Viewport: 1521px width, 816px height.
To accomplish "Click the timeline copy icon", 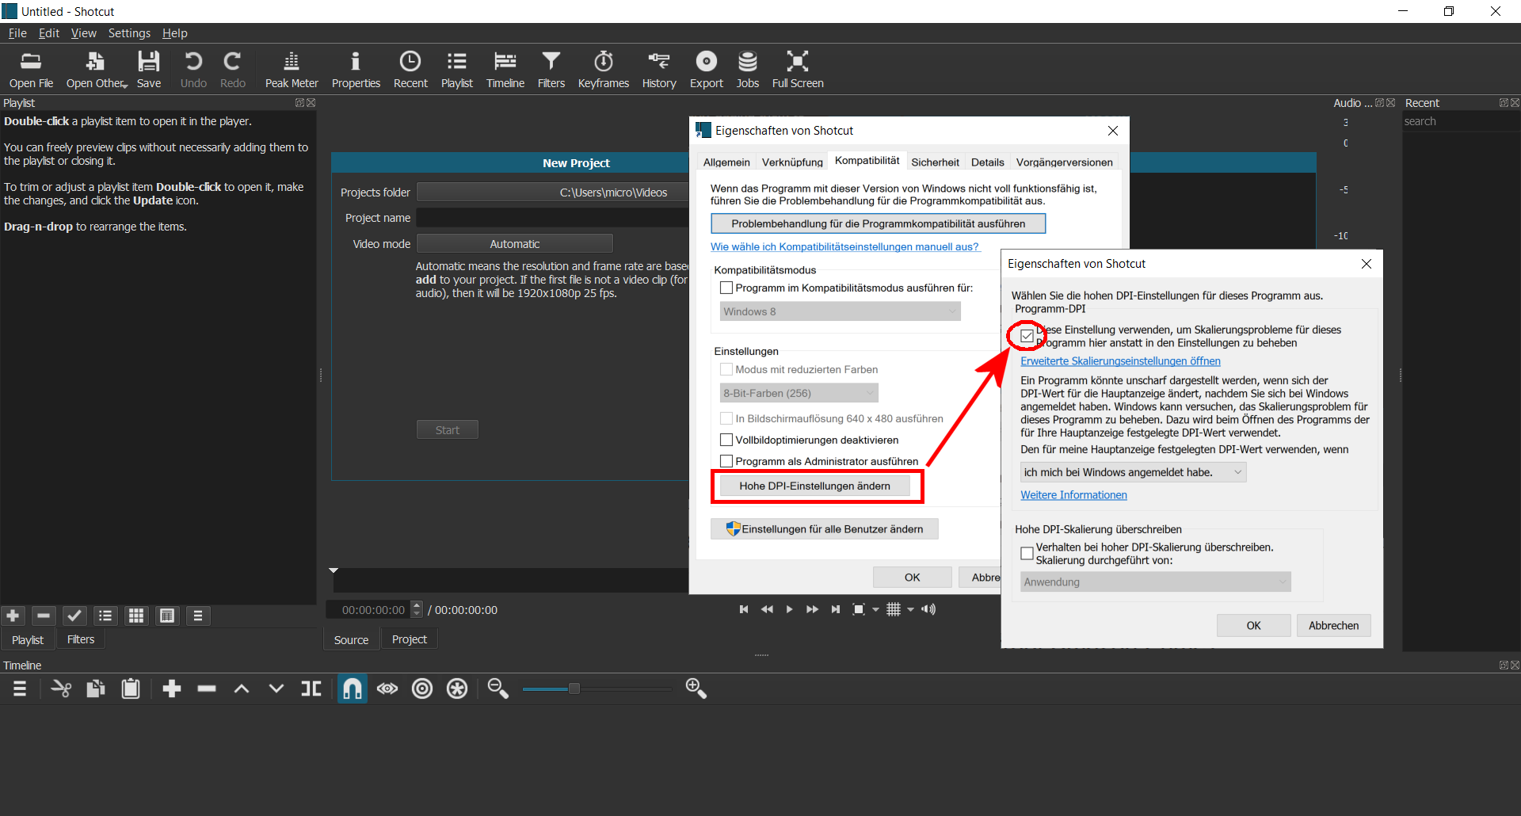I will [x=96, y=688].
